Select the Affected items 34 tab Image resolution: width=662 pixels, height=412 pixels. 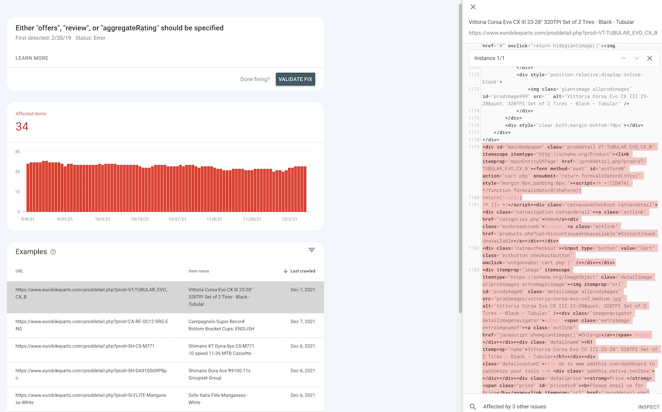point(165,122)
